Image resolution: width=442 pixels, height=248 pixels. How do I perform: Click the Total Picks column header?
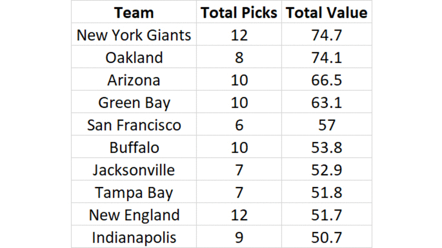point(239,13)
